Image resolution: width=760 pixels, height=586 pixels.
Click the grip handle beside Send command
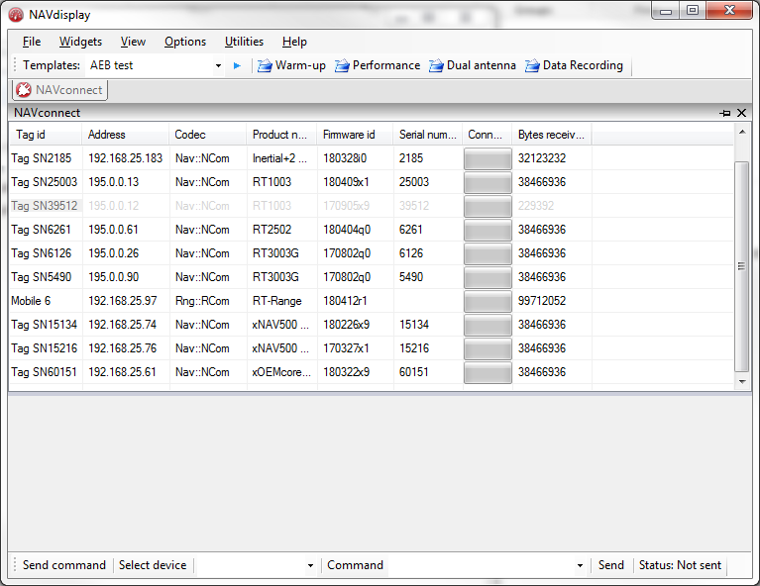pyautogui.click(x=15, y=565)
